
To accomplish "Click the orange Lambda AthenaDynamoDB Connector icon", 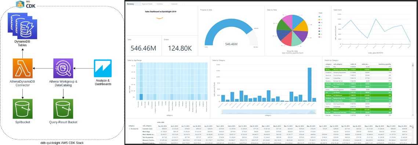I will click(x=23, y=68).
